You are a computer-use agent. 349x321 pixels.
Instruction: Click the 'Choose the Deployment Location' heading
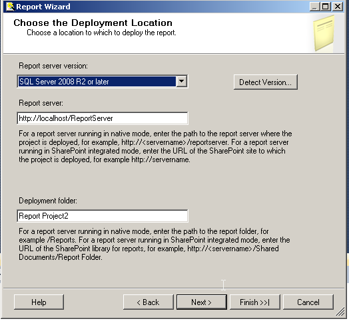[x=93, y=23]
